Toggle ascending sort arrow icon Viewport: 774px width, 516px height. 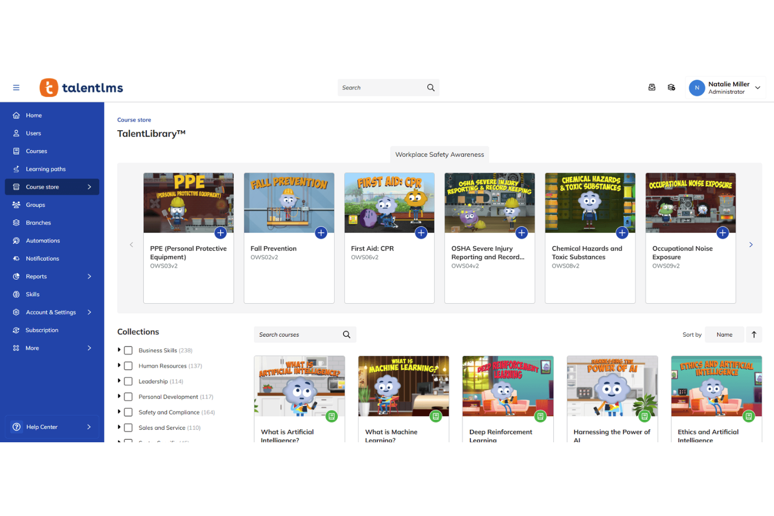coord(754,335)
